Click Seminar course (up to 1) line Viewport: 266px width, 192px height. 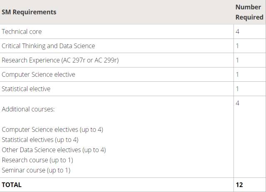click(36, 170)
